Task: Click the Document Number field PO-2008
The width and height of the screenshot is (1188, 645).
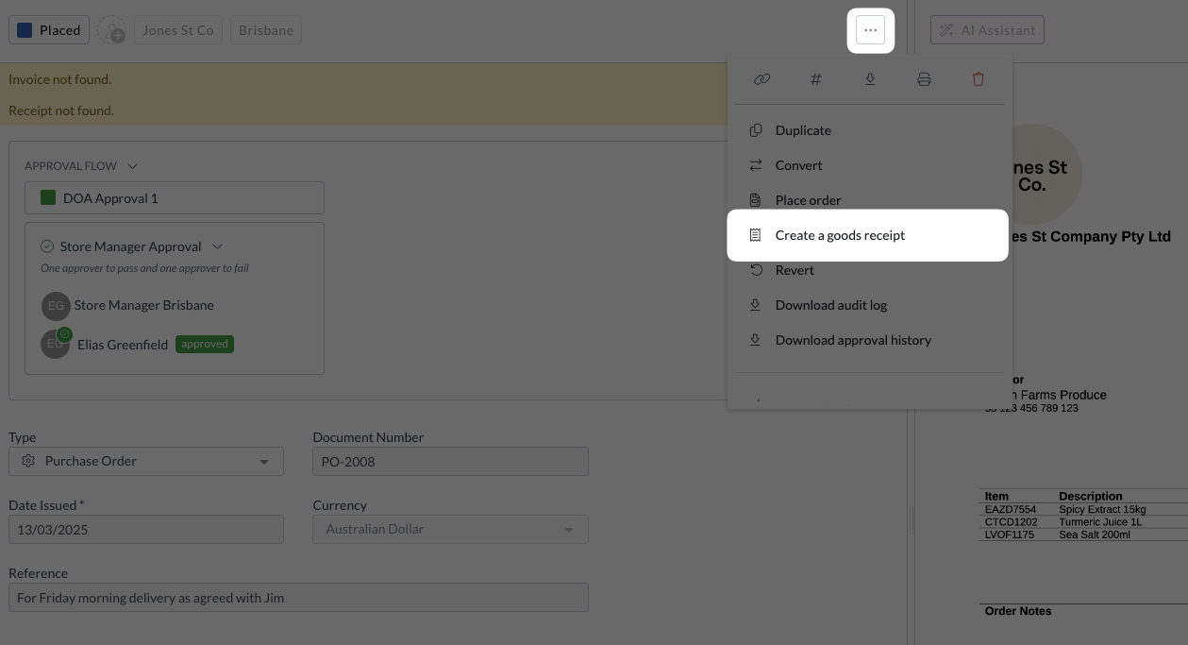Action: 450,461
